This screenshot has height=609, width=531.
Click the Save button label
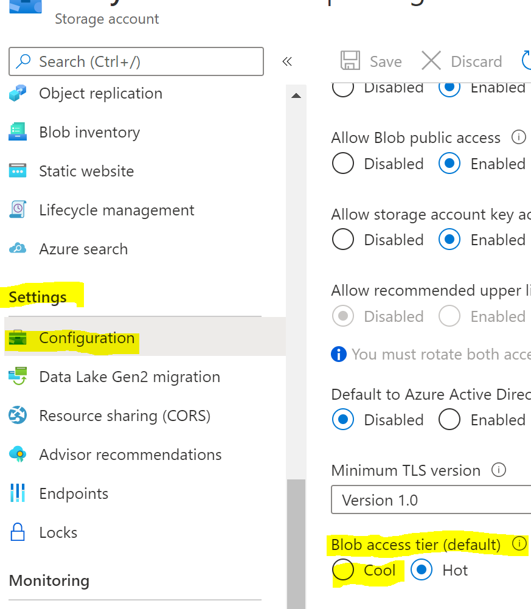click(386, 62)
